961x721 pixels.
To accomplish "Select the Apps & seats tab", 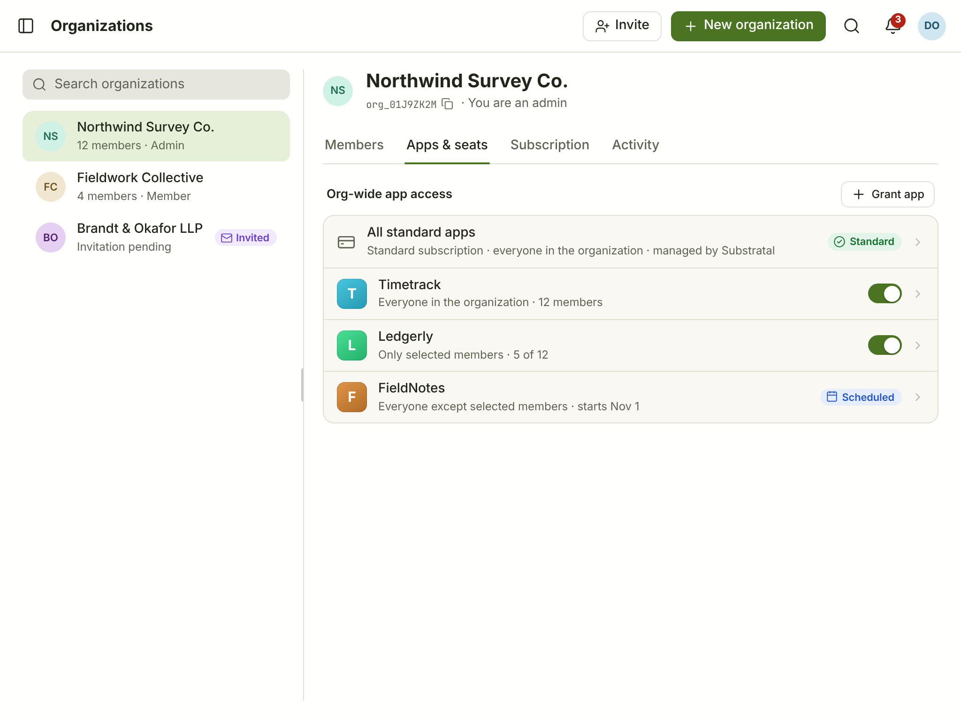I will [447, 145].
